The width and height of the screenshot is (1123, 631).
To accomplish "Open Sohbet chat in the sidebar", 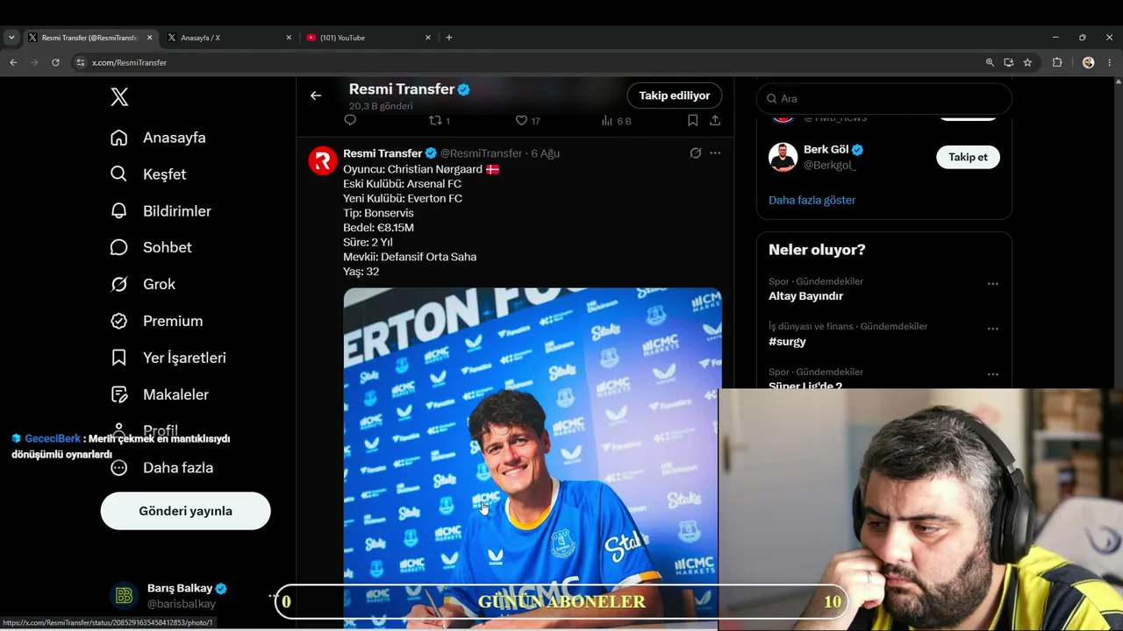I will [x=151, y=248].
